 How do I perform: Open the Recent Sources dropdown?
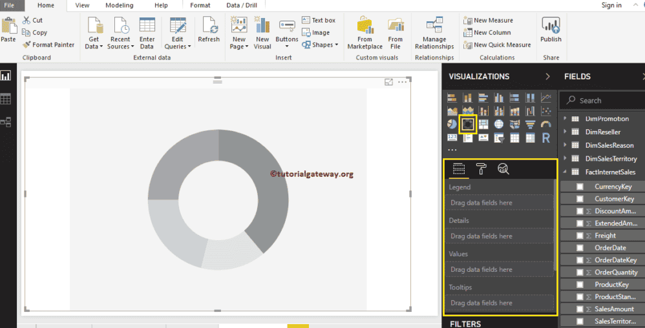[x=120, y=34]
